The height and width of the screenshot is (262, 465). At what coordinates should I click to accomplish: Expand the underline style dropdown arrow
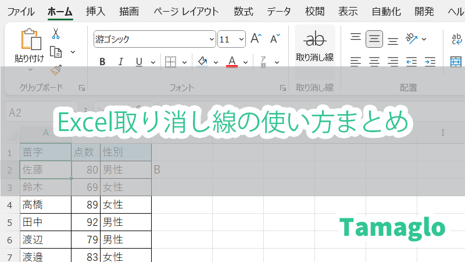coord(153,61)
